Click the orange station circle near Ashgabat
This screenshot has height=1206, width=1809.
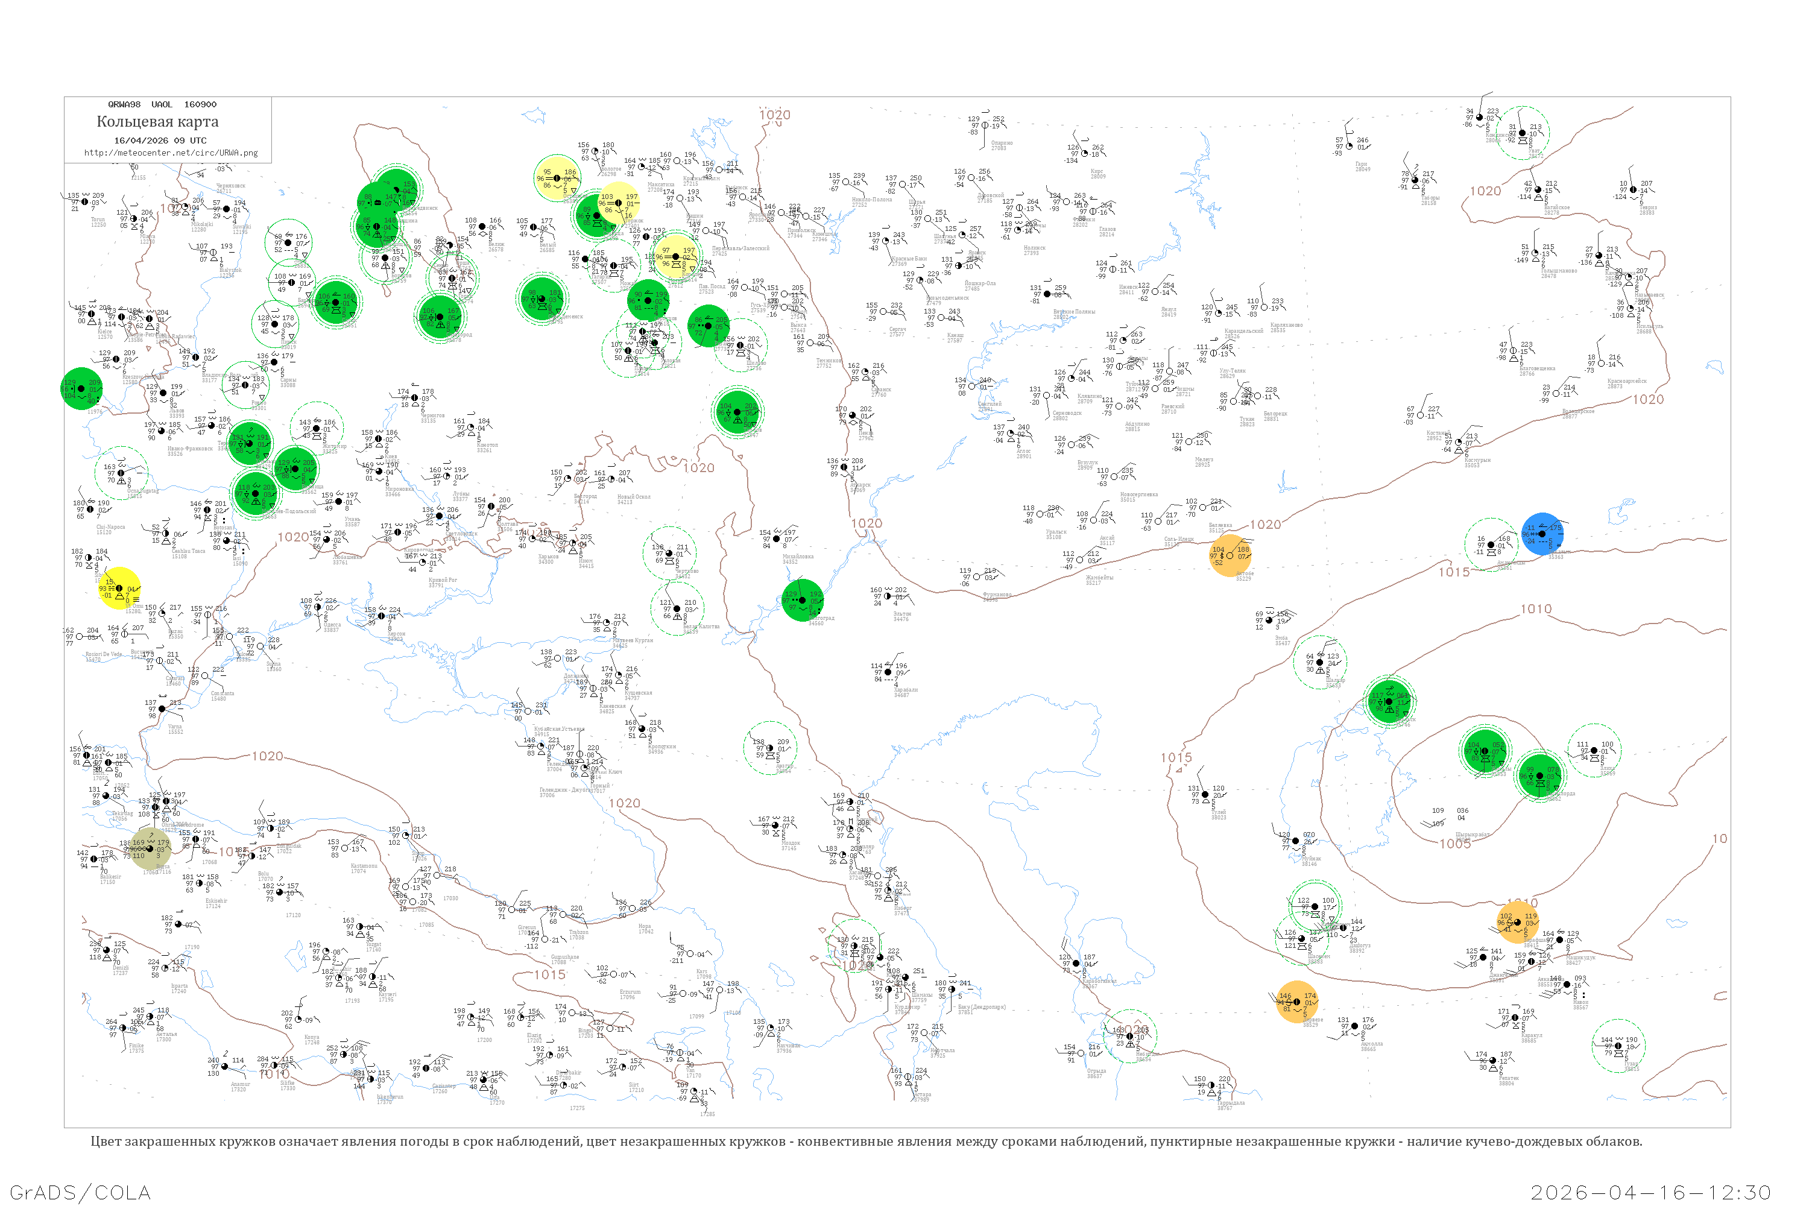[1297, 1002]
